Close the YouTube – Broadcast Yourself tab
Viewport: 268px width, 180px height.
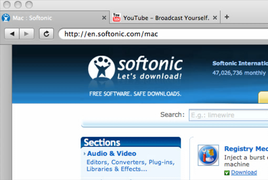point(215,18)
